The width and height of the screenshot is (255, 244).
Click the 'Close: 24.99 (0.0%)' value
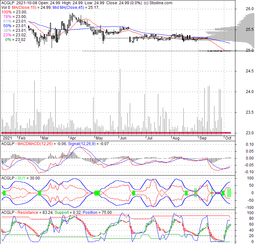124,3
